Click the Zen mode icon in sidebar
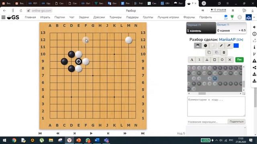Image resolution: width=257 pixels, height=144 pixels. (x=254, y=34)
